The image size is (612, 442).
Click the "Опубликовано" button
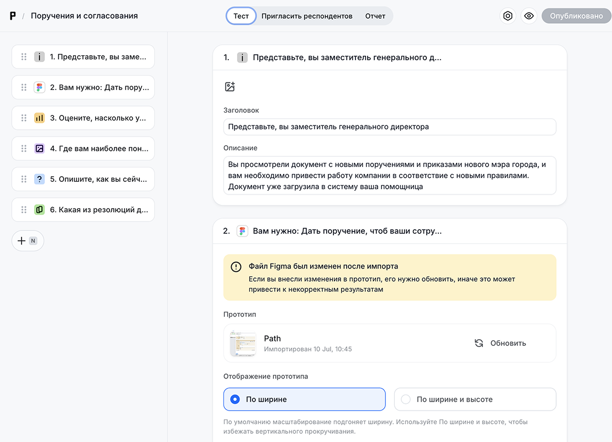click(x=576, y=16)
